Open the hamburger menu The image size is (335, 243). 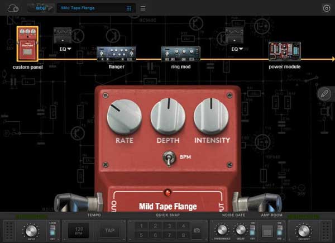[143, 8]
